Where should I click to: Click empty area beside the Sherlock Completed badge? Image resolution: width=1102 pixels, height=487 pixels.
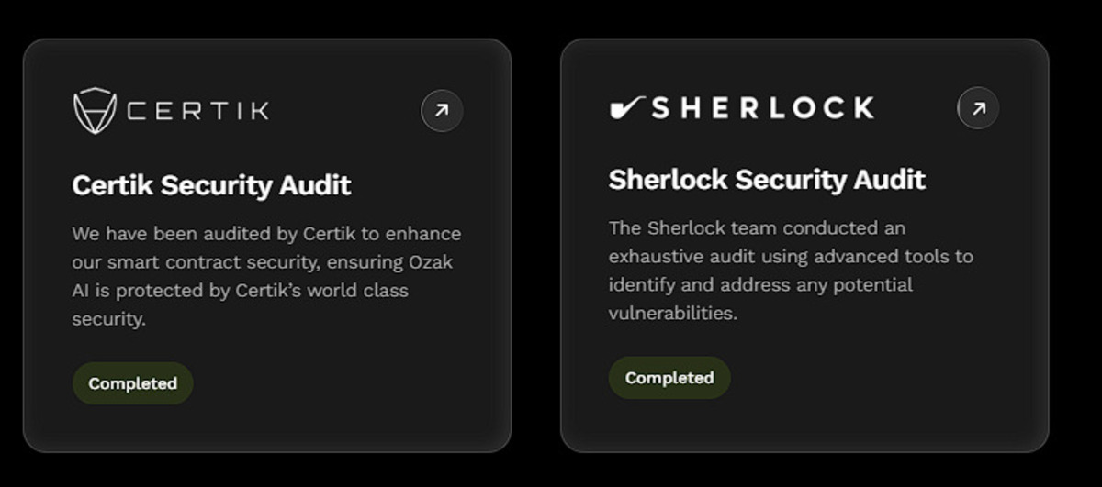(x=882, y=378)
